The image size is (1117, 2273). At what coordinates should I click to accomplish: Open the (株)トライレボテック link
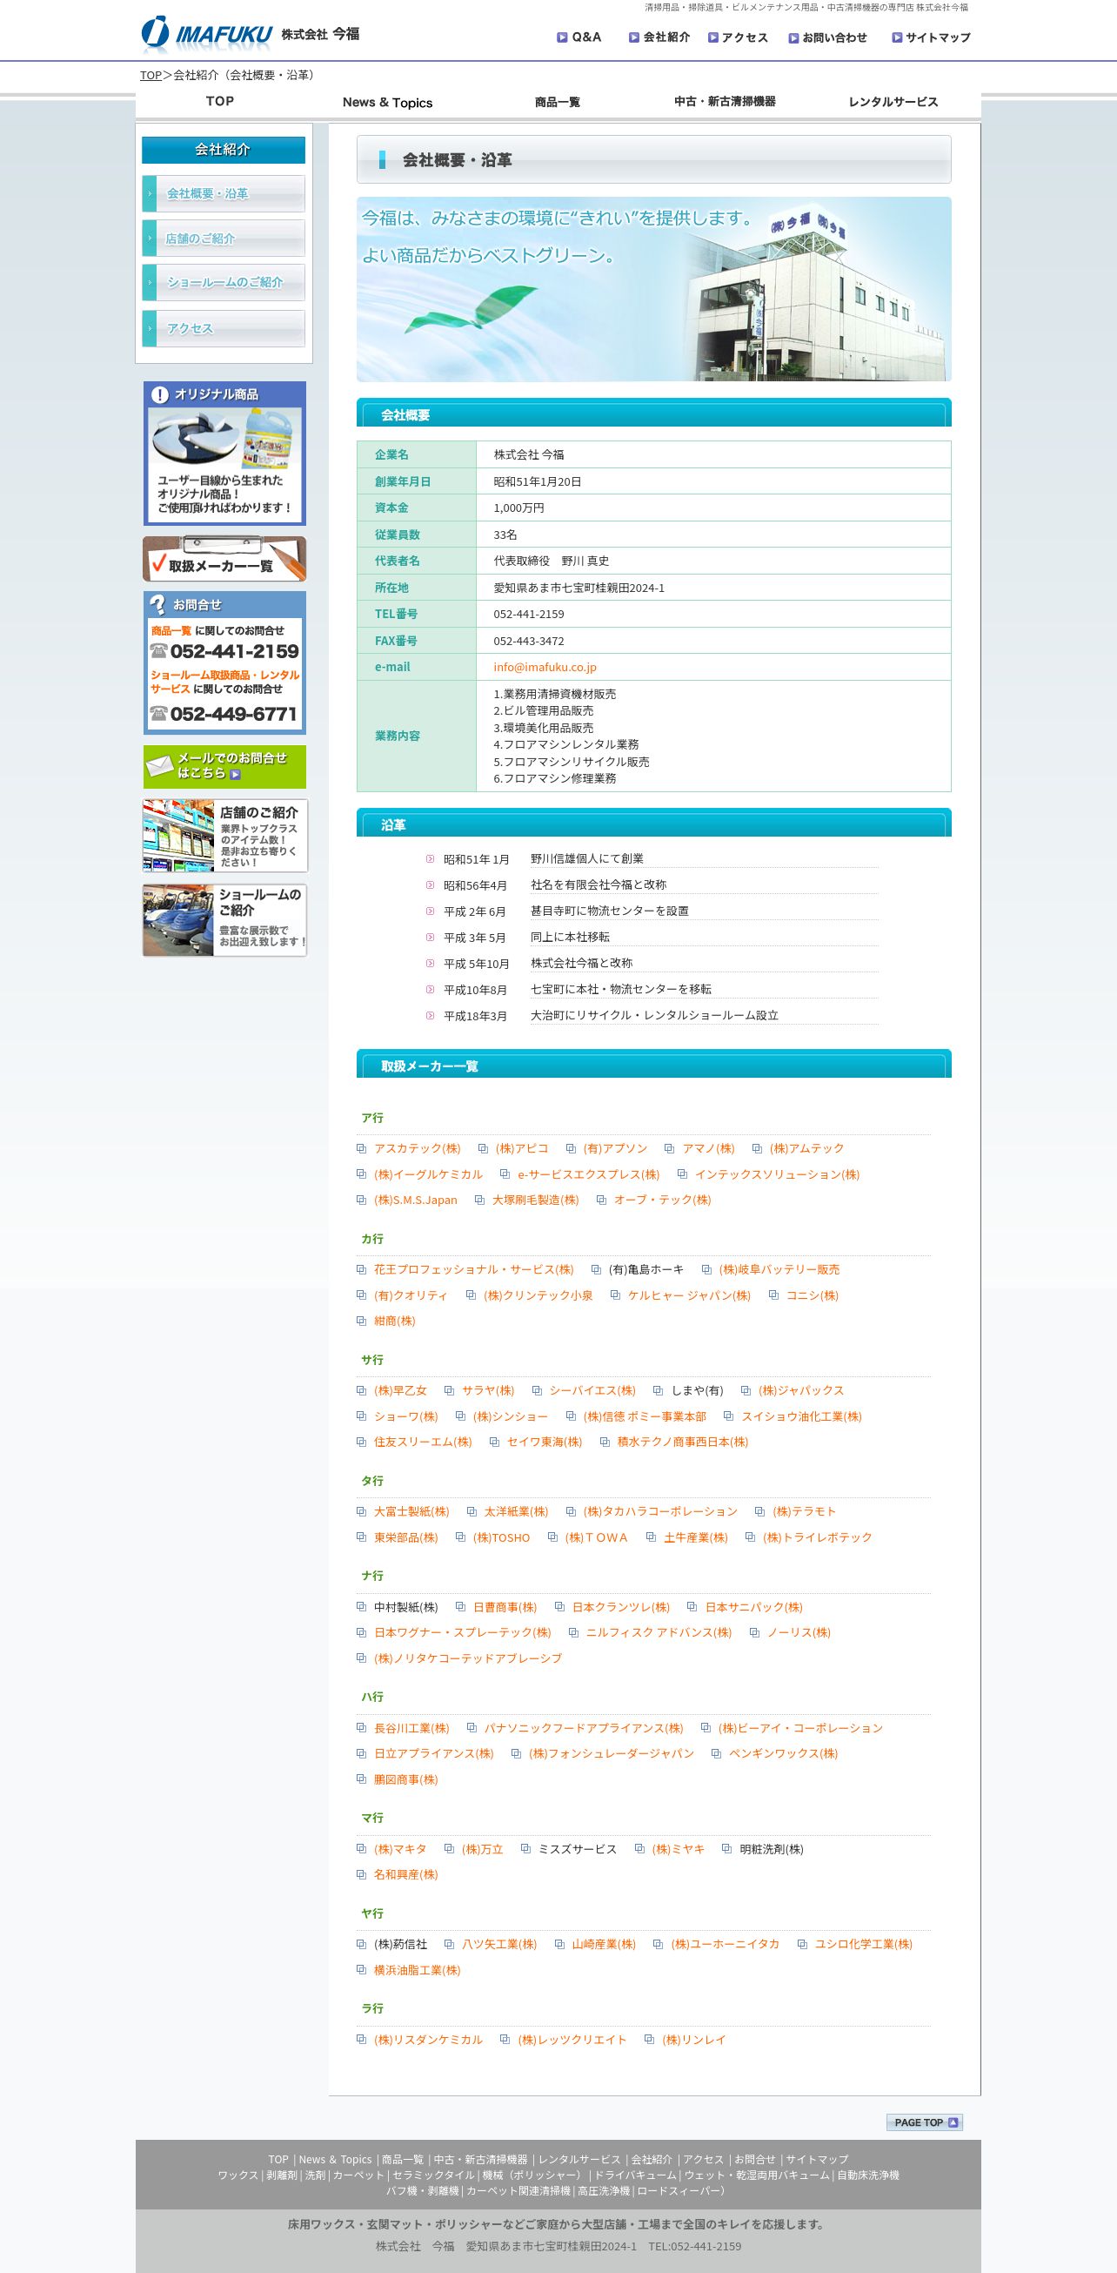(817, 1537)
